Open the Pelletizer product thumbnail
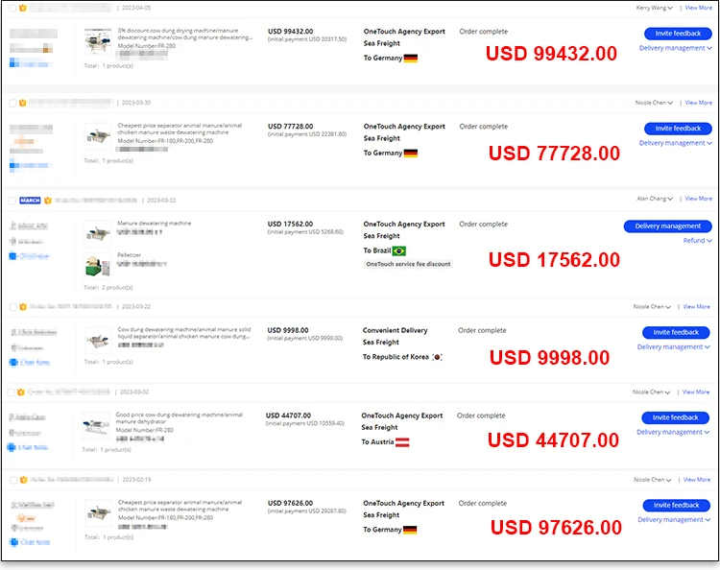720x570 pixels. tap(97, 264)
